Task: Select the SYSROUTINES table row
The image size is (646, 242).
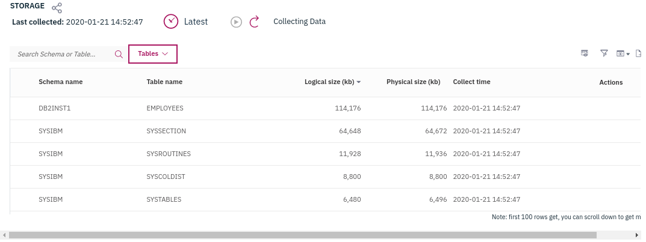Action: pos(169,154)
